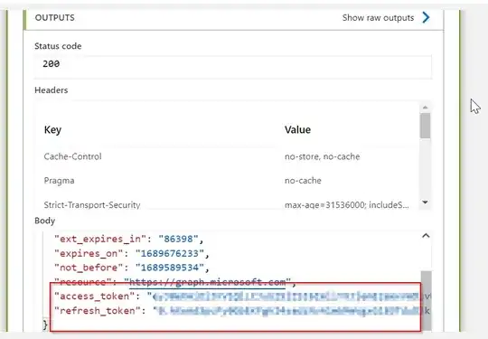Click the Show raw outputs chevron arrow
The image size is (488, 339).
coord(426,18)
